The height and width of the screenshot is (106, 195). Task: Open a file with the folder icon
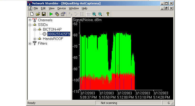38,14
